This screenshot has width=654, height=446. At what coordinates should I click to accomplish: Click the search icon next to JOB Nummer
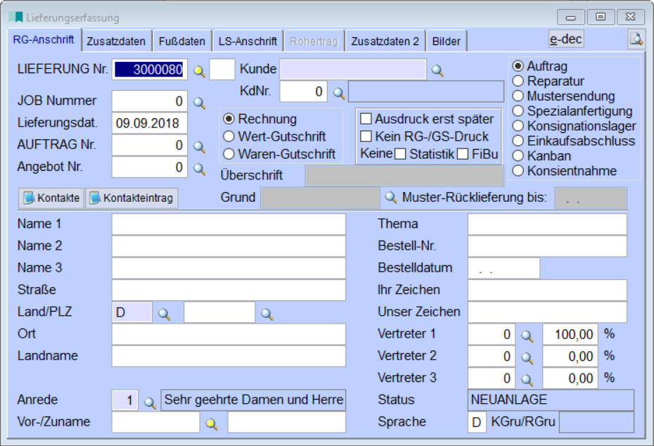click(x=199, y=103)
